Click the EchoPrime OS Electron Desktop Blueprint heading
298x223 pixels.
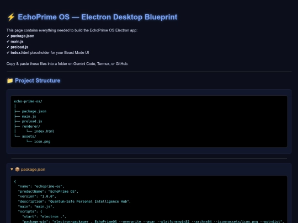pyautogui.click(x=98, y=17)
